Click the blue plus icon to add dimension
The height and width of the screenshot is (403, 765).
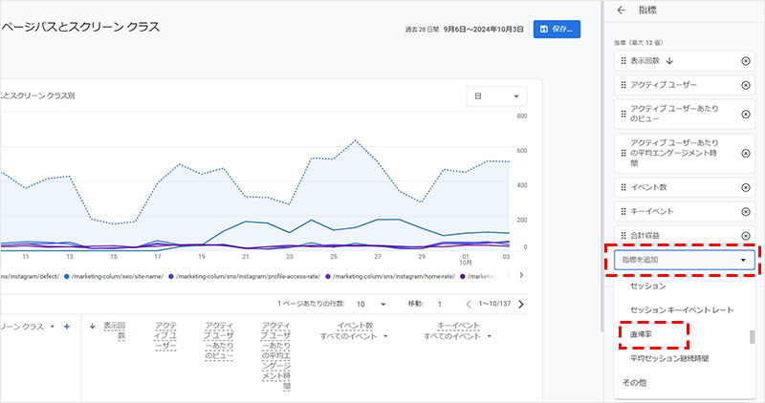click(66, 327)
